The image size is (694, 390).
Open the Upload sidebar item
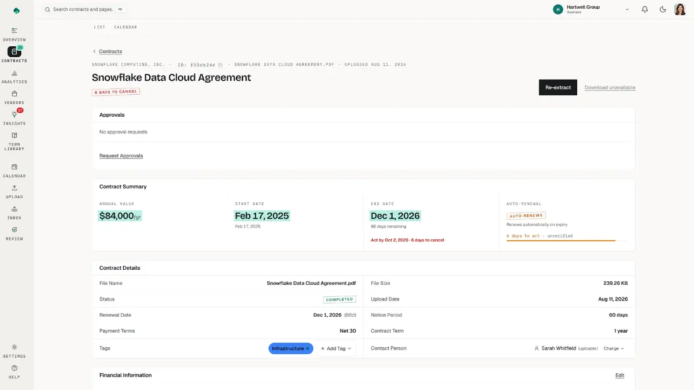(14, 191)
